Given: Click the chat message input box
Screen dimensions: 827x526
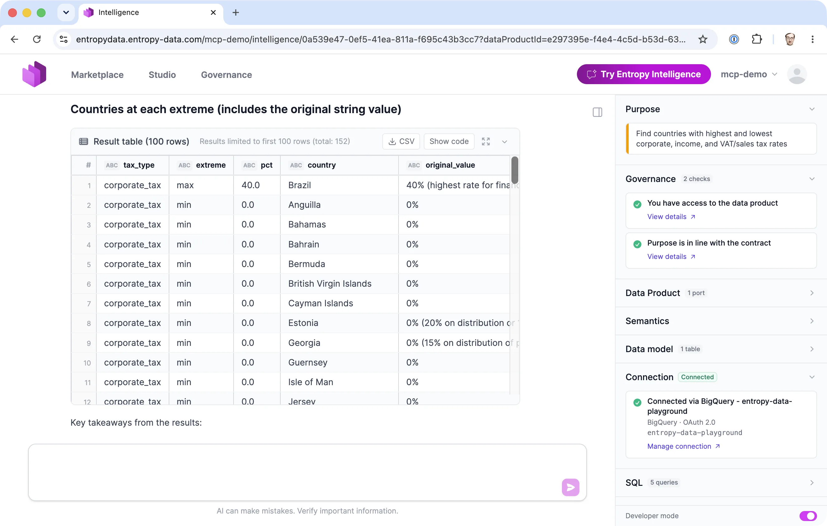Looking at the screenshot, I should (x=307, y=472).
